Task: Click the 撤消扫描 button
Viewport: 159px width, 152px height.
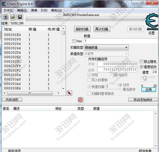Action: pos(136,29)
